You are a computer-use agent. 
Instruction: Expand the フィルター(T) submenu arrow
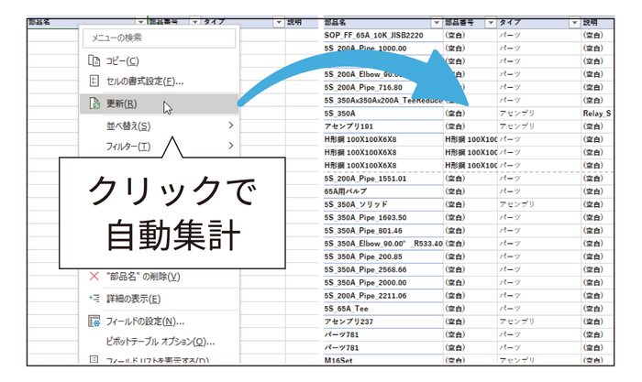(230, 147)
